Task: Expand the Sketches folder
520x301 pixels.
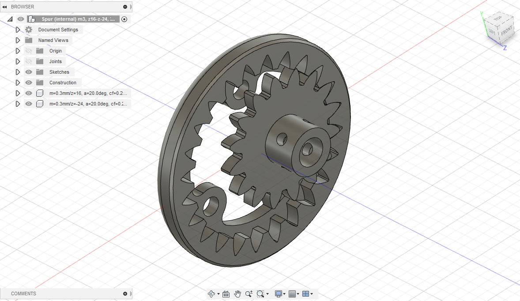Action: [18, 72]
